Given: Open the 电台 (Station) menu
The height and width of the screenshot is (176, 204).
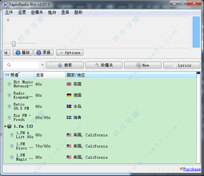Looking at the screenshot, I should 52,12.
